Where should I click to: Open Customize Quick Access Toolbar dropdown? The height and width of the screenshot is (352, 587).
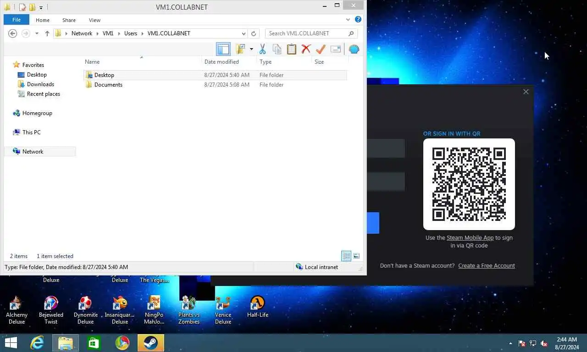41,8
